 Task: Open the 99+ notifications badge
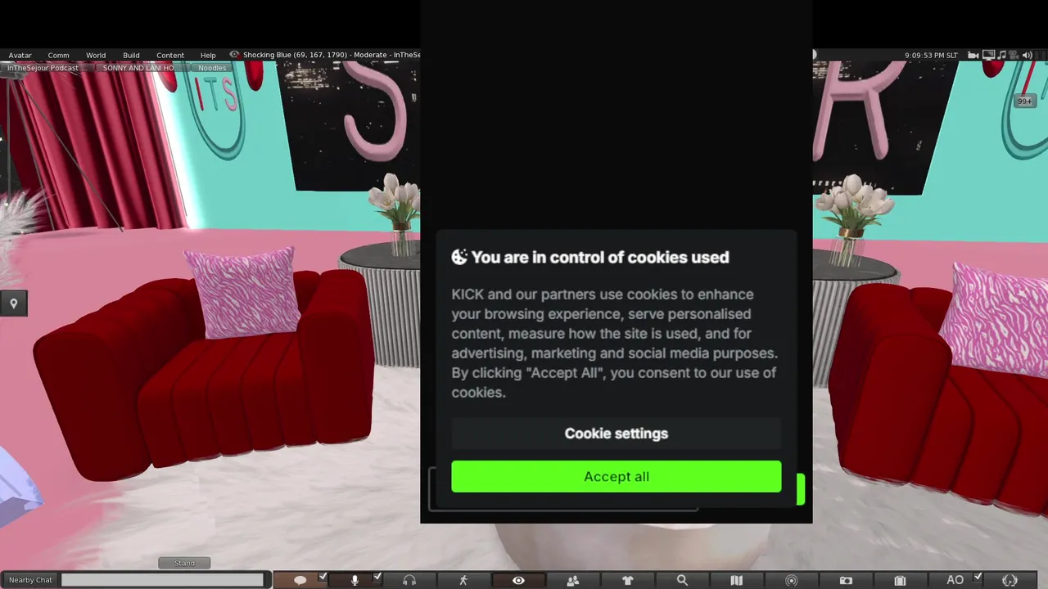point(1024,101)
